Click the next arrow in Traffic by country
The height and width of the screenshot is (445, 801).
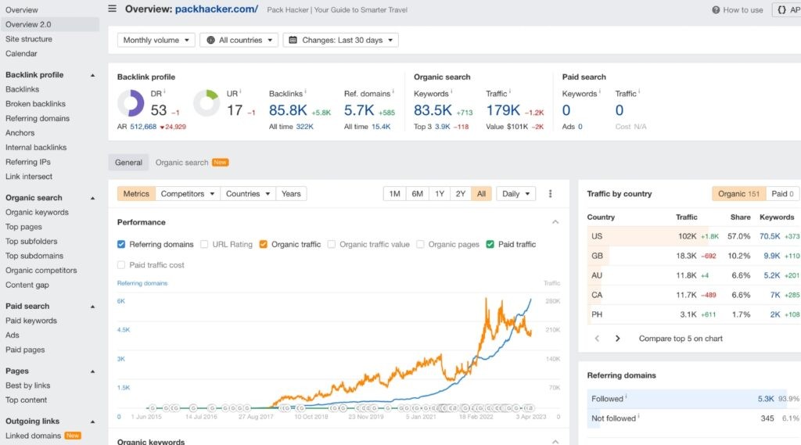pyautogui.click(x=617, y=339)
